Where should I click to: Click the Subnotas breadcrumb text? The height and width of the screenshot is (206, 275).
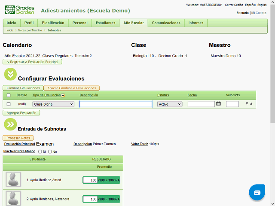click(54, 30)
